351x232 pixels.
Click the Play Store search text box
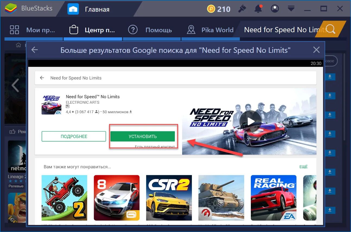[176, 78]
